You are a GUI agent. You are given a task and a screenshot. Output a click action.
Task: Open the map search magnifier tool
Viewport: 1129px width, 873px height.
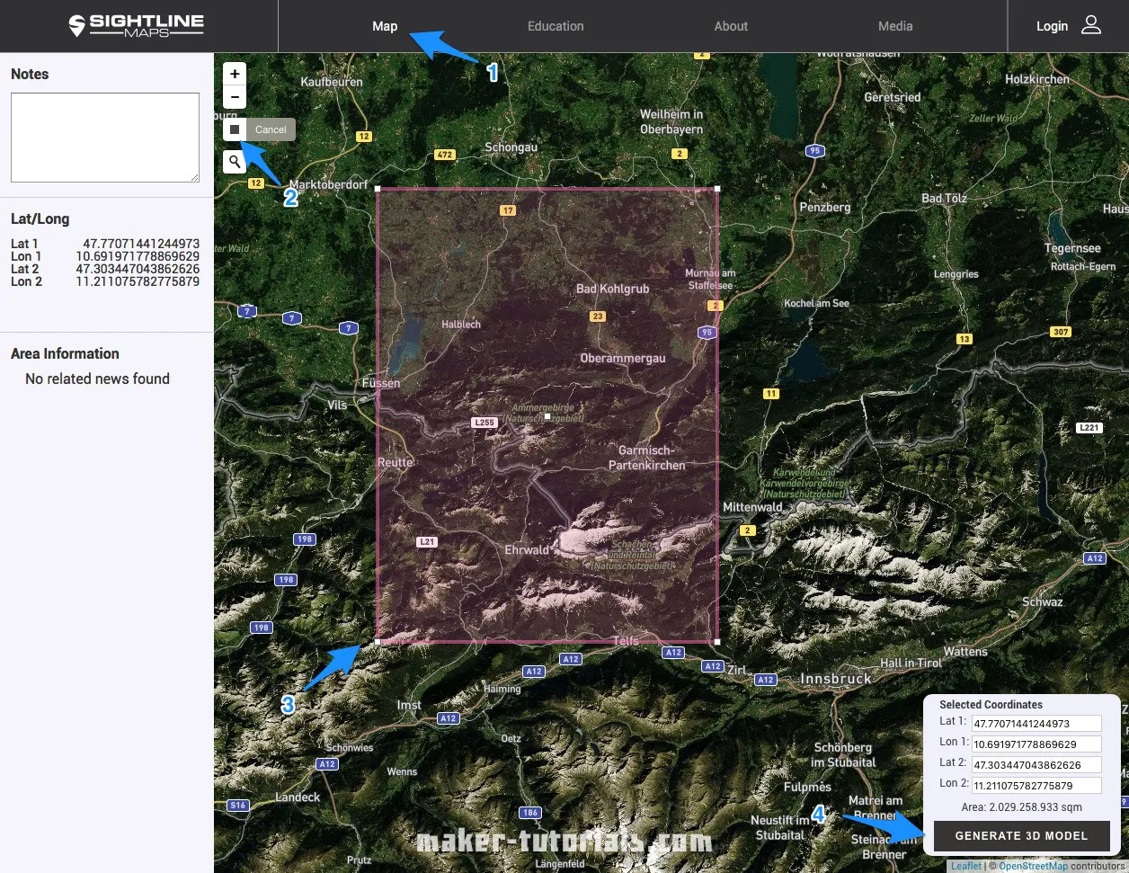pyautogui.click(x=234, y=162)
